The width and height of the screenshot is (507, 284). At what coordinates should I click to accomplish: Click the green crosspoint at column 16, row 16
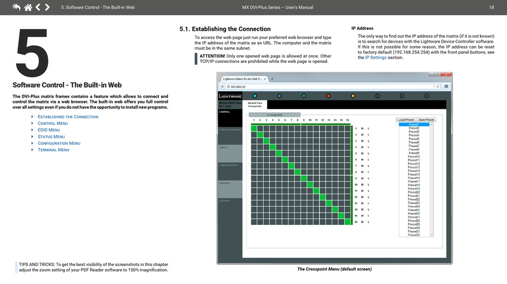tap(347, 222)
